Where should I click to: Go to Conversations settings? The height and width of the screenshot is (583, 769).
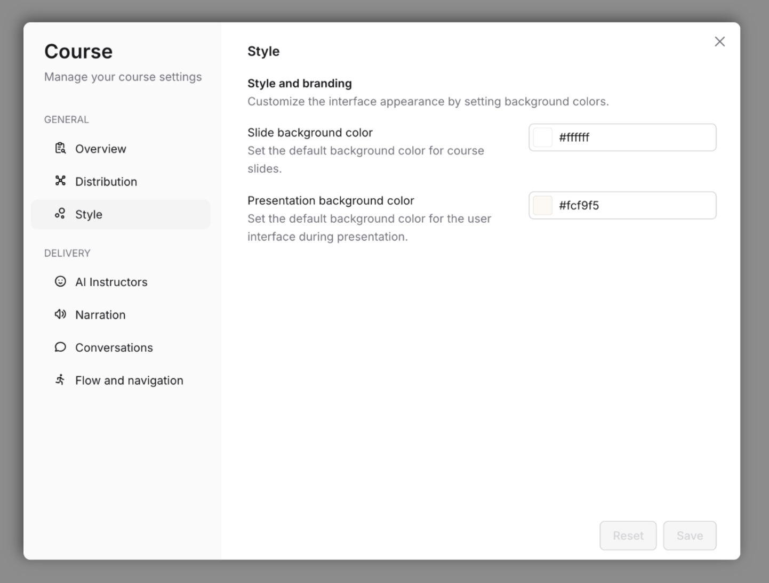coord(114,347)
